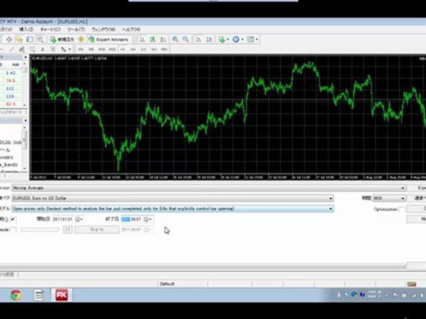Open the Expert Advisor Moving Average dropdown

pos(402,188)
